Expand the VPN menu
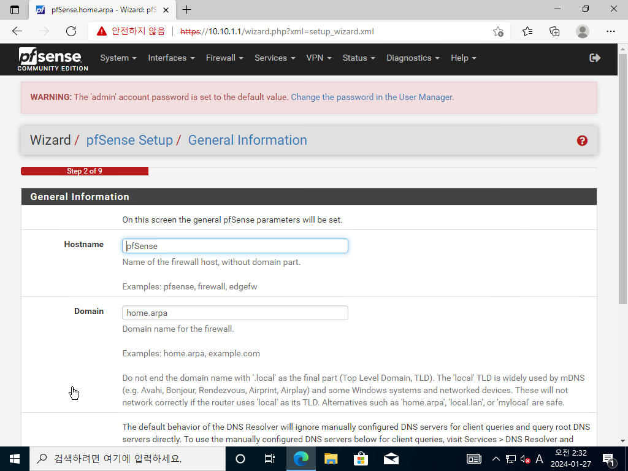628x471 pixels. point(319,58)
